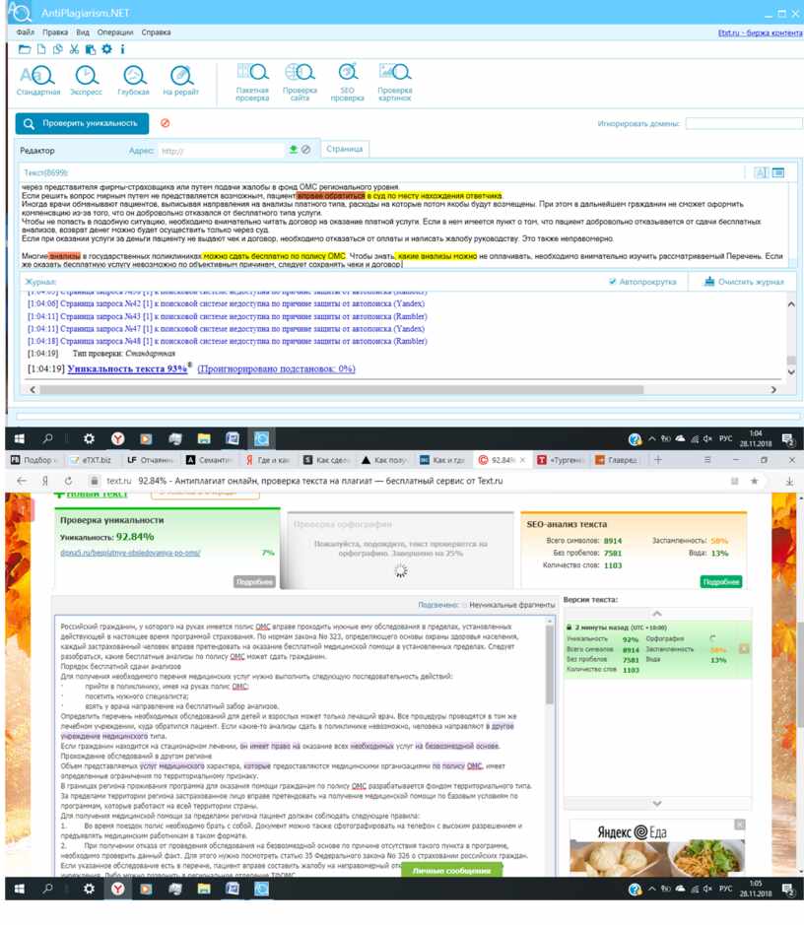Switch to the Страница tab
Viewport: 804px width, 925px height.
345,149
